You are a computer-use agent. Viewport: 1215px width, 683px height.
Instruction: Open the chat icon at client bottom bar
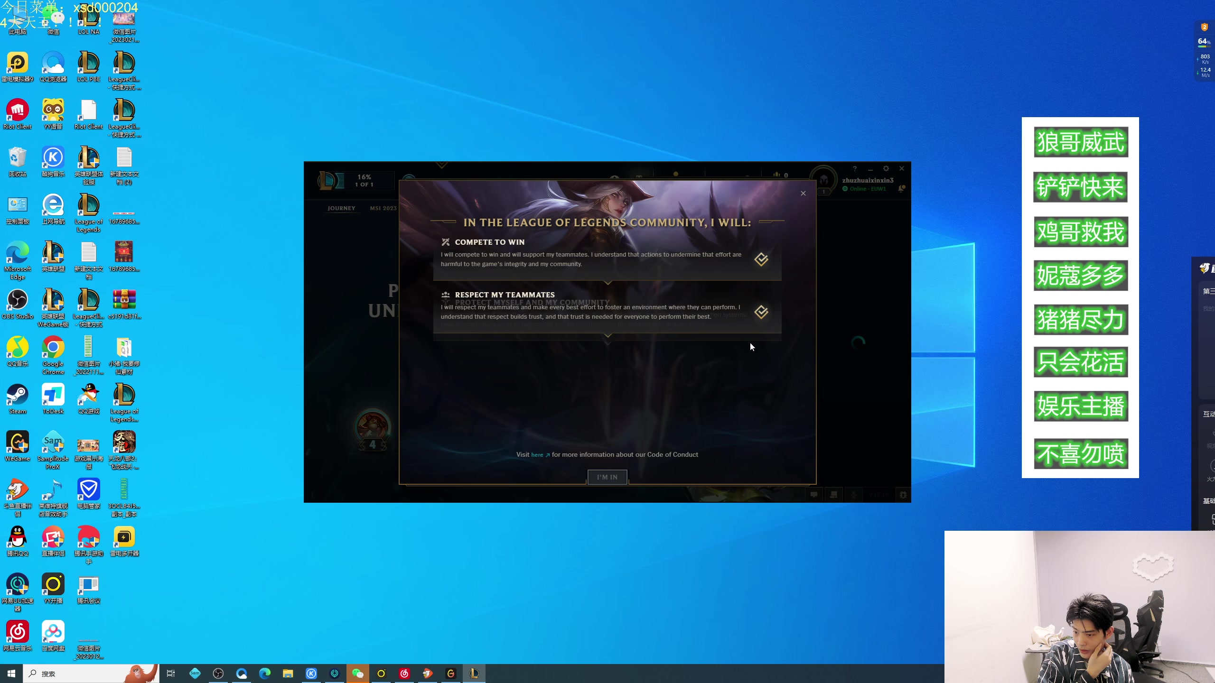coord(814,495)
